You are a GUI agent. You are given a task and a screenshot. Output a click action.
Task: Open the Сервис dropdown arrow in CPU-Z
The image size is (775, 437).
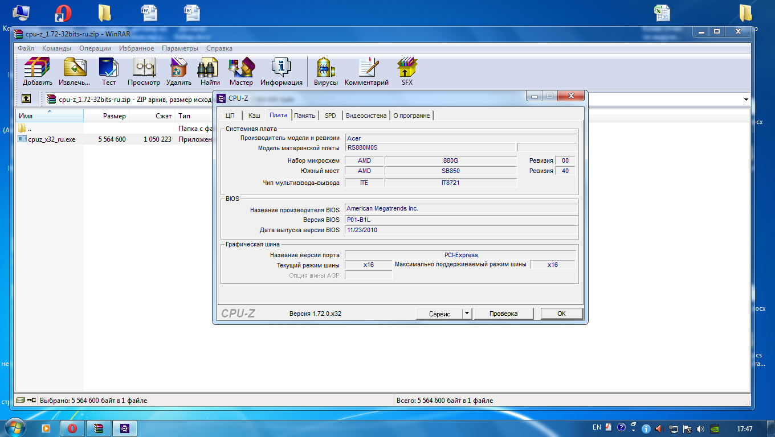(x=467, y=314)
